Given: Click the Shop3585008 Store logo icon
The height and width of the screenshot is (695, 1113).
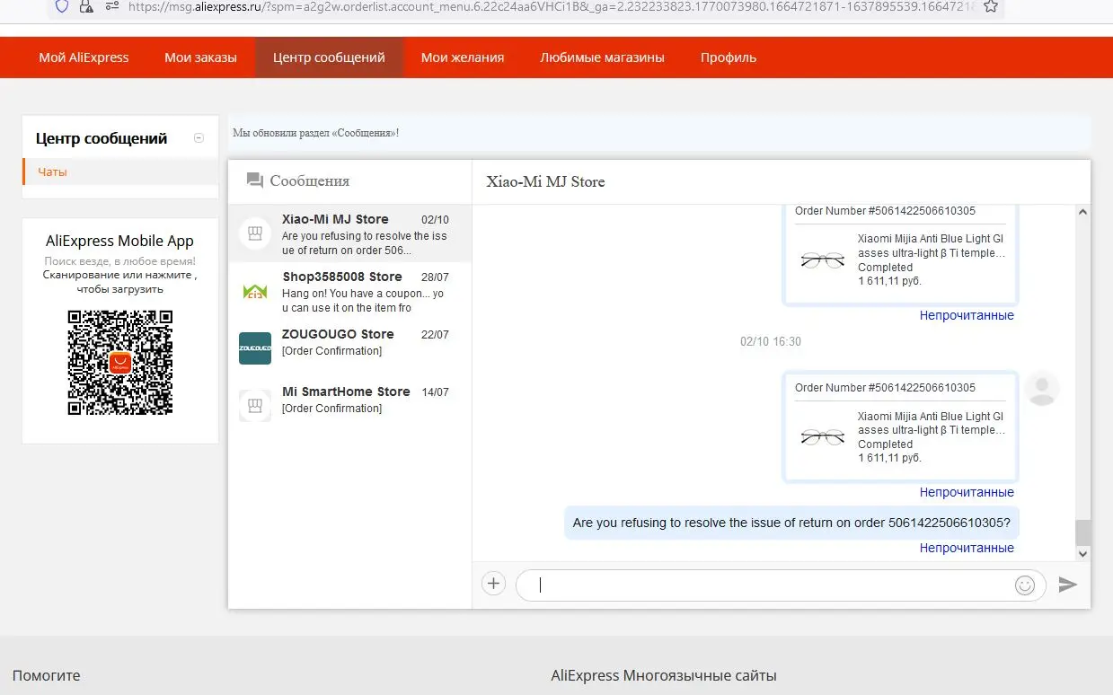Looking at the screenshot, I should click(255, 291).
